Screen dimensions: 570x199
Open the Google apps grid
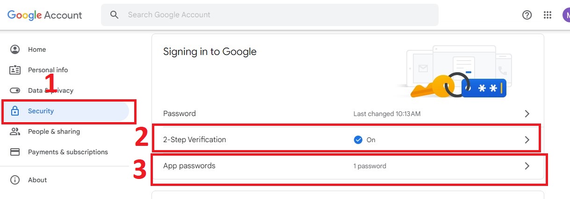point(548,15)
